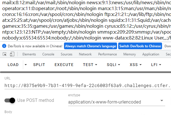Click Always match Chrome's language button
Screen dimensions: 171x115
91,46
